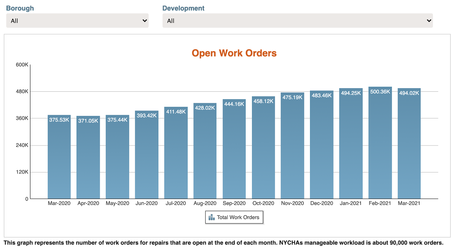Screen dimensions: 455x248
Task: Click the Borough field label
Action: (x=20, y=8)
